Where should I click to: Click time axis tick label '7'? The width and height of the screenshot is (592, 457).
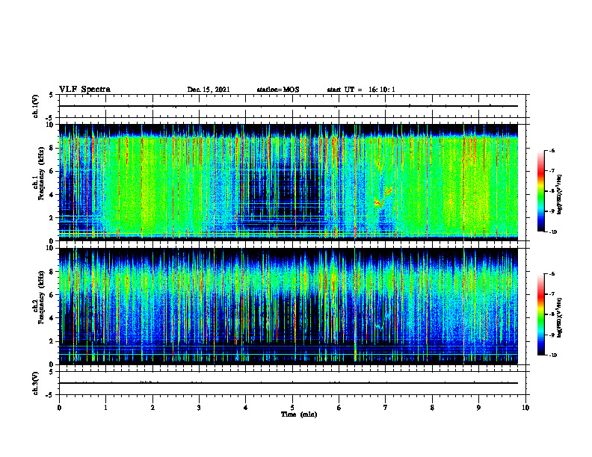pyautogui.click(x=386, y=408)
